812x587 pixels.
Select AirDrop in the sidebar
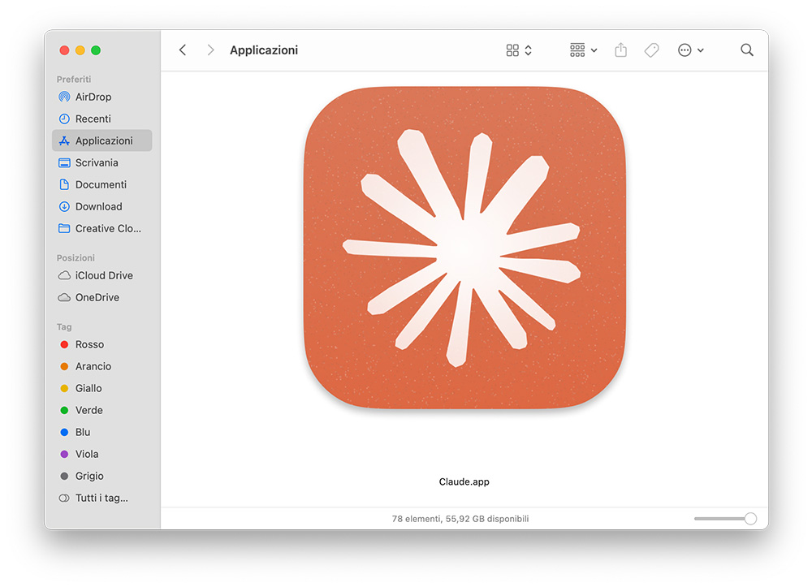point(102,97)
